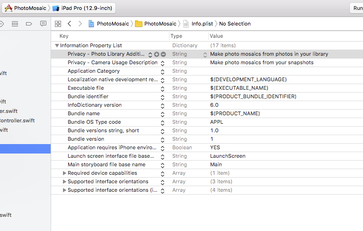Screen dimensions: 363x231
Task: Open the report navigator speech bubble icon
Action: pyautogui.click(x=43, y=24)
